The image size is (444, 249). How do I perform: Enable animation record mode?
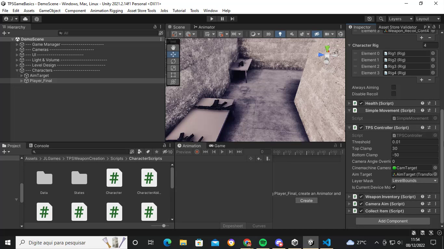(x=197, y=152)
